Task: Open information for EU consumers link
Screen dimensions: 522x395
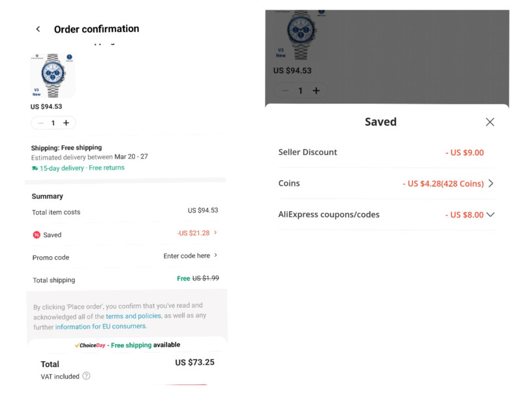Action: (x=100, y=327)
